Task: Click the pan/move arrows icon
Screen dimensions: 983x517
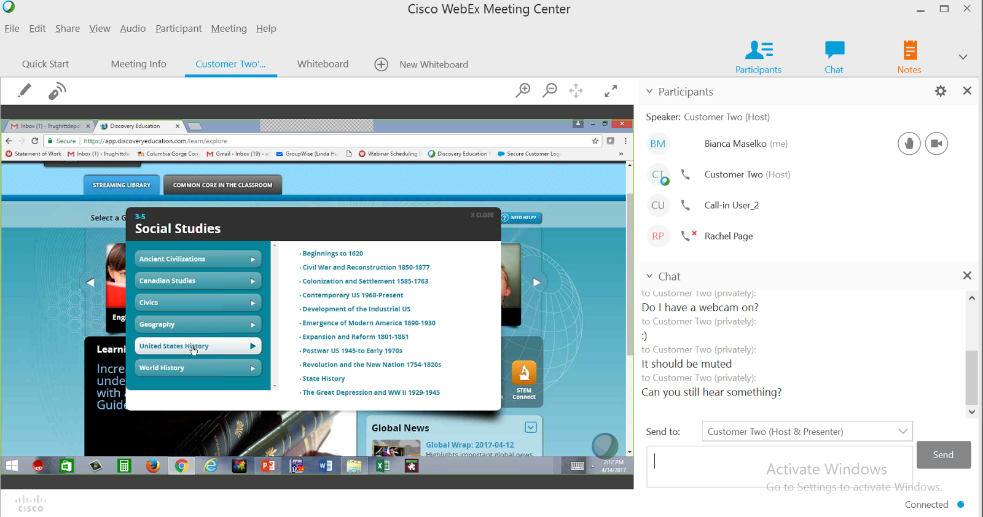Action: (576, 91)
